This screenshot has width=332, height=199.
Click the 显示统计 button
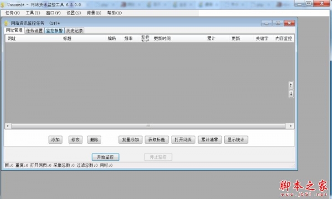point(236,139)
